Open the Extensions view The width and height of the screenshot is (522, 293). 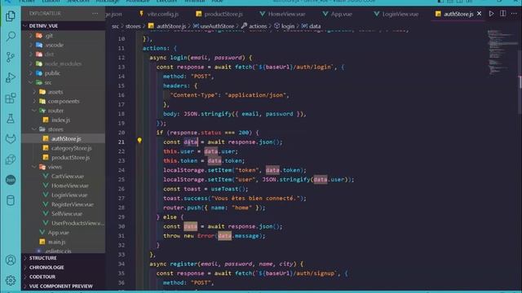[x=11, y=98]
